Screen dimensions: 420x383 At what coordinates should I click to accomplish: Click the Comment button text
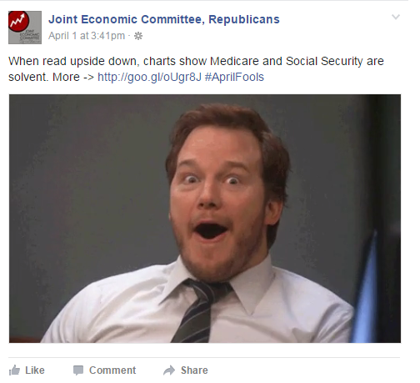[112, 370]
